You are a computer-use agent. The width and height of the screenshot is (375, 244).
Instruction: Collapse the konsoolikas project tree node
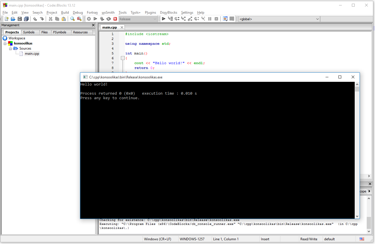coord(5,43)
